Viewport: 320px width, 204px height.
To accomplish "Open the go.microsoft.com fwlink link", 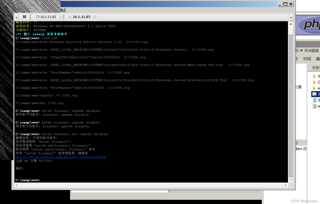I will click(61, 157).
